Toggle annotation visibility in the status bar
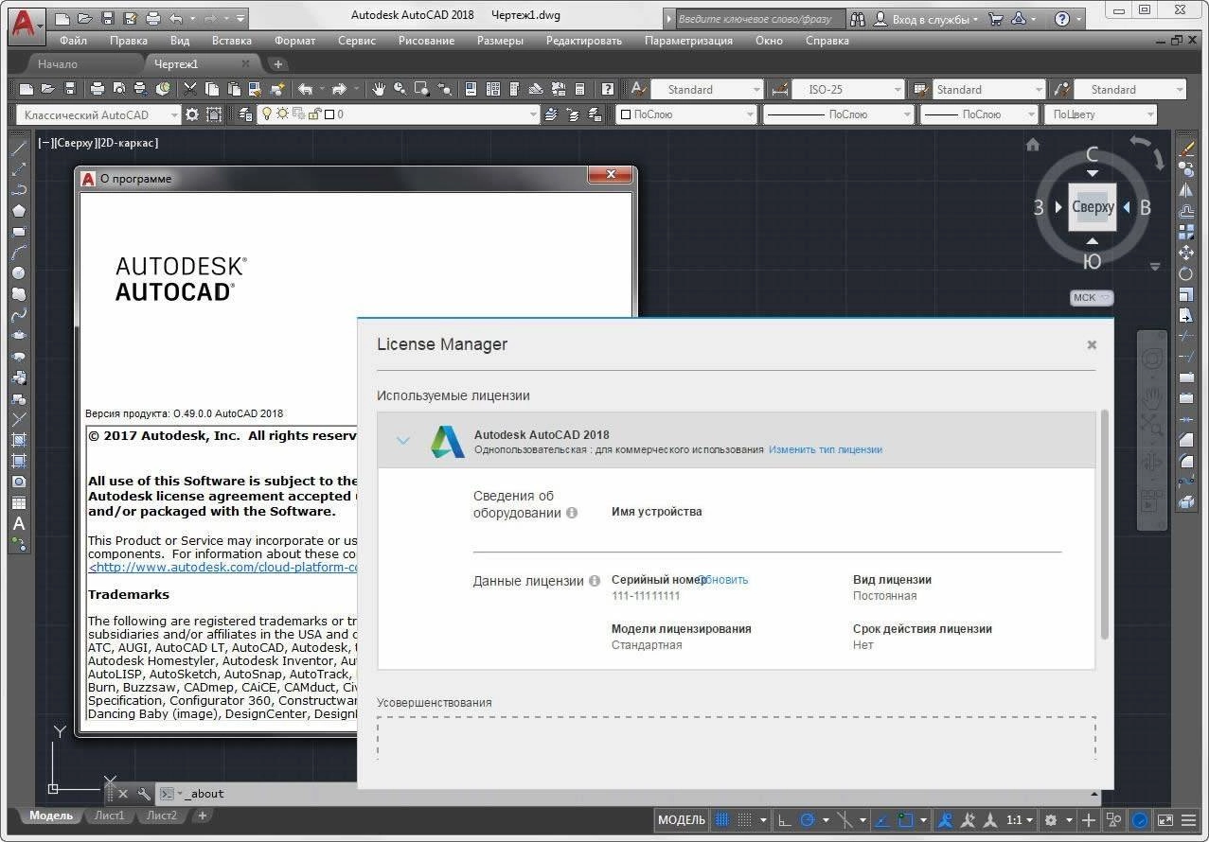This screenshot has width=1209, height=842. (x=944, y=820)
